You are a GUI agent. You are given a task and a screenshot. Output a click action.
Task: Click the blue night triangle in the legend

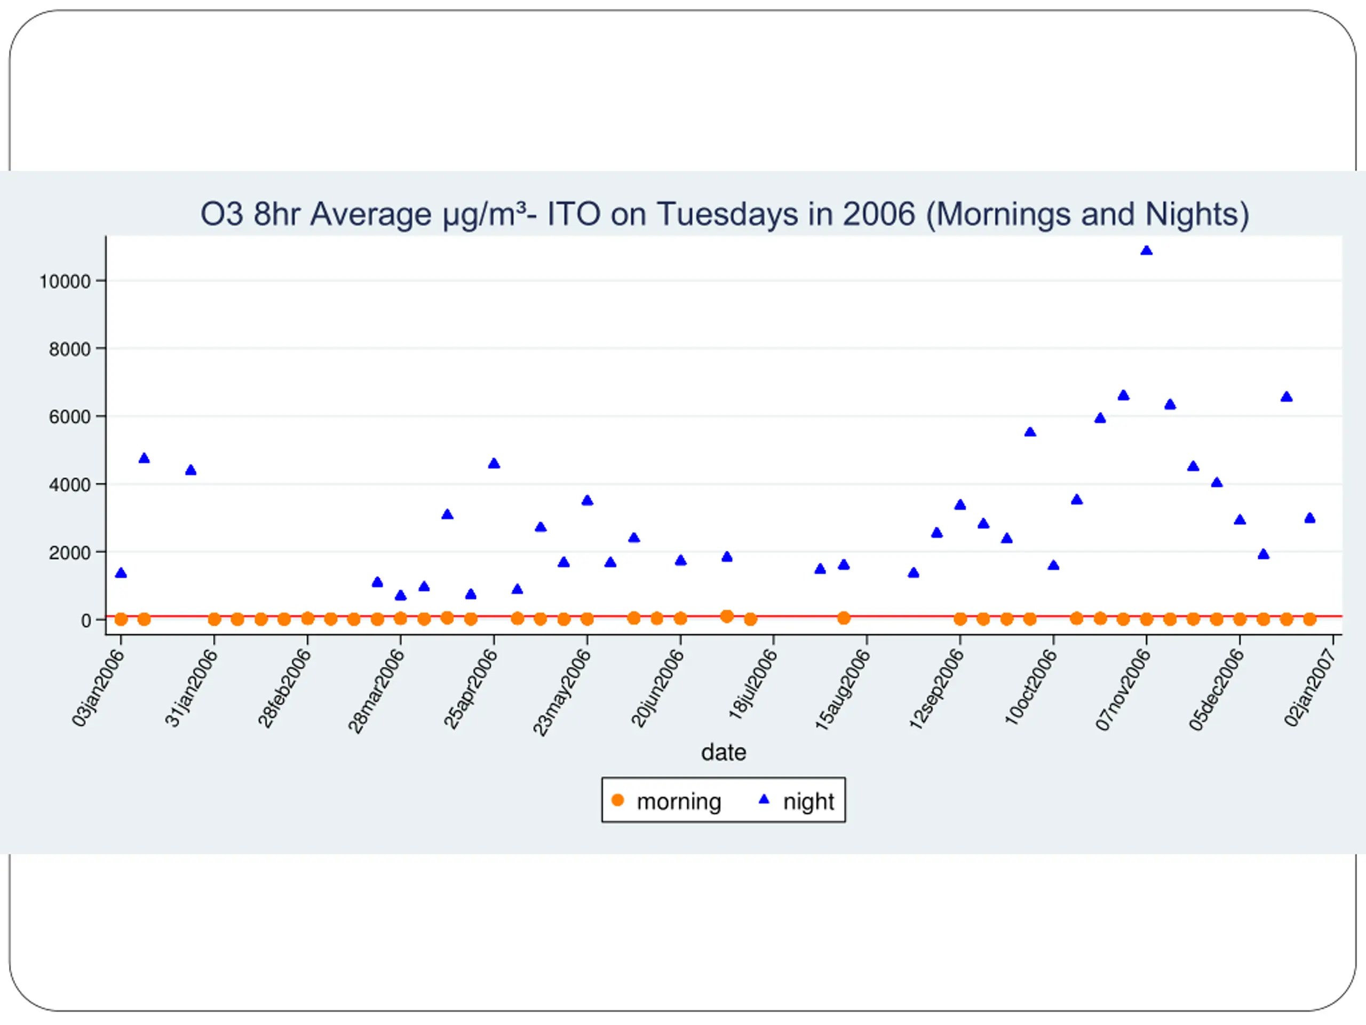point(764,800)
